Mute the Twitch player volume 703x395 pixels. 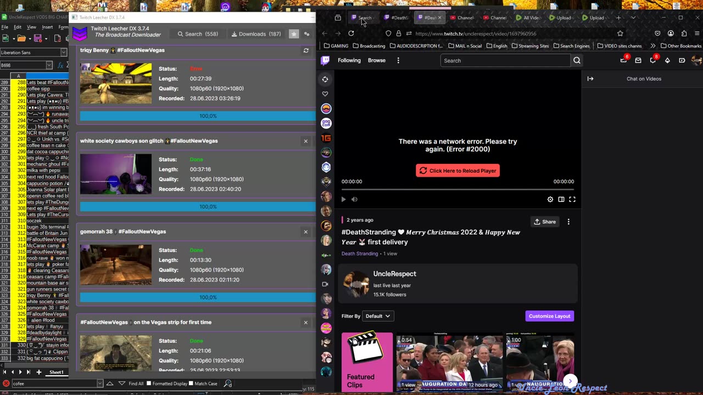pyautogui.click(x=354, y=199)
